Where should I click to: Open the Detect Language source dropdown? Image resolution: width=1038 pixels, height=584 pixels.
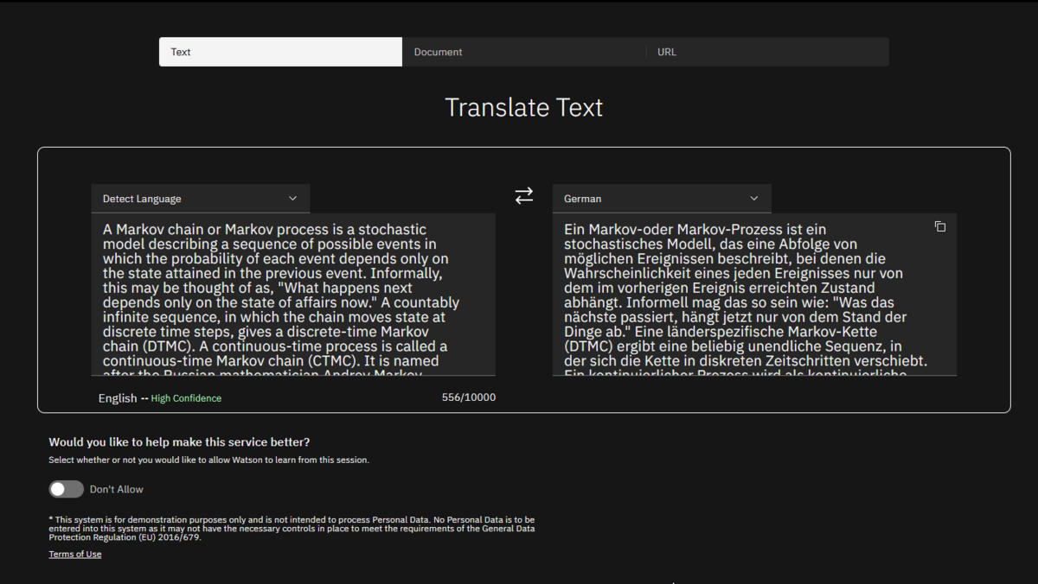[200, 199]
